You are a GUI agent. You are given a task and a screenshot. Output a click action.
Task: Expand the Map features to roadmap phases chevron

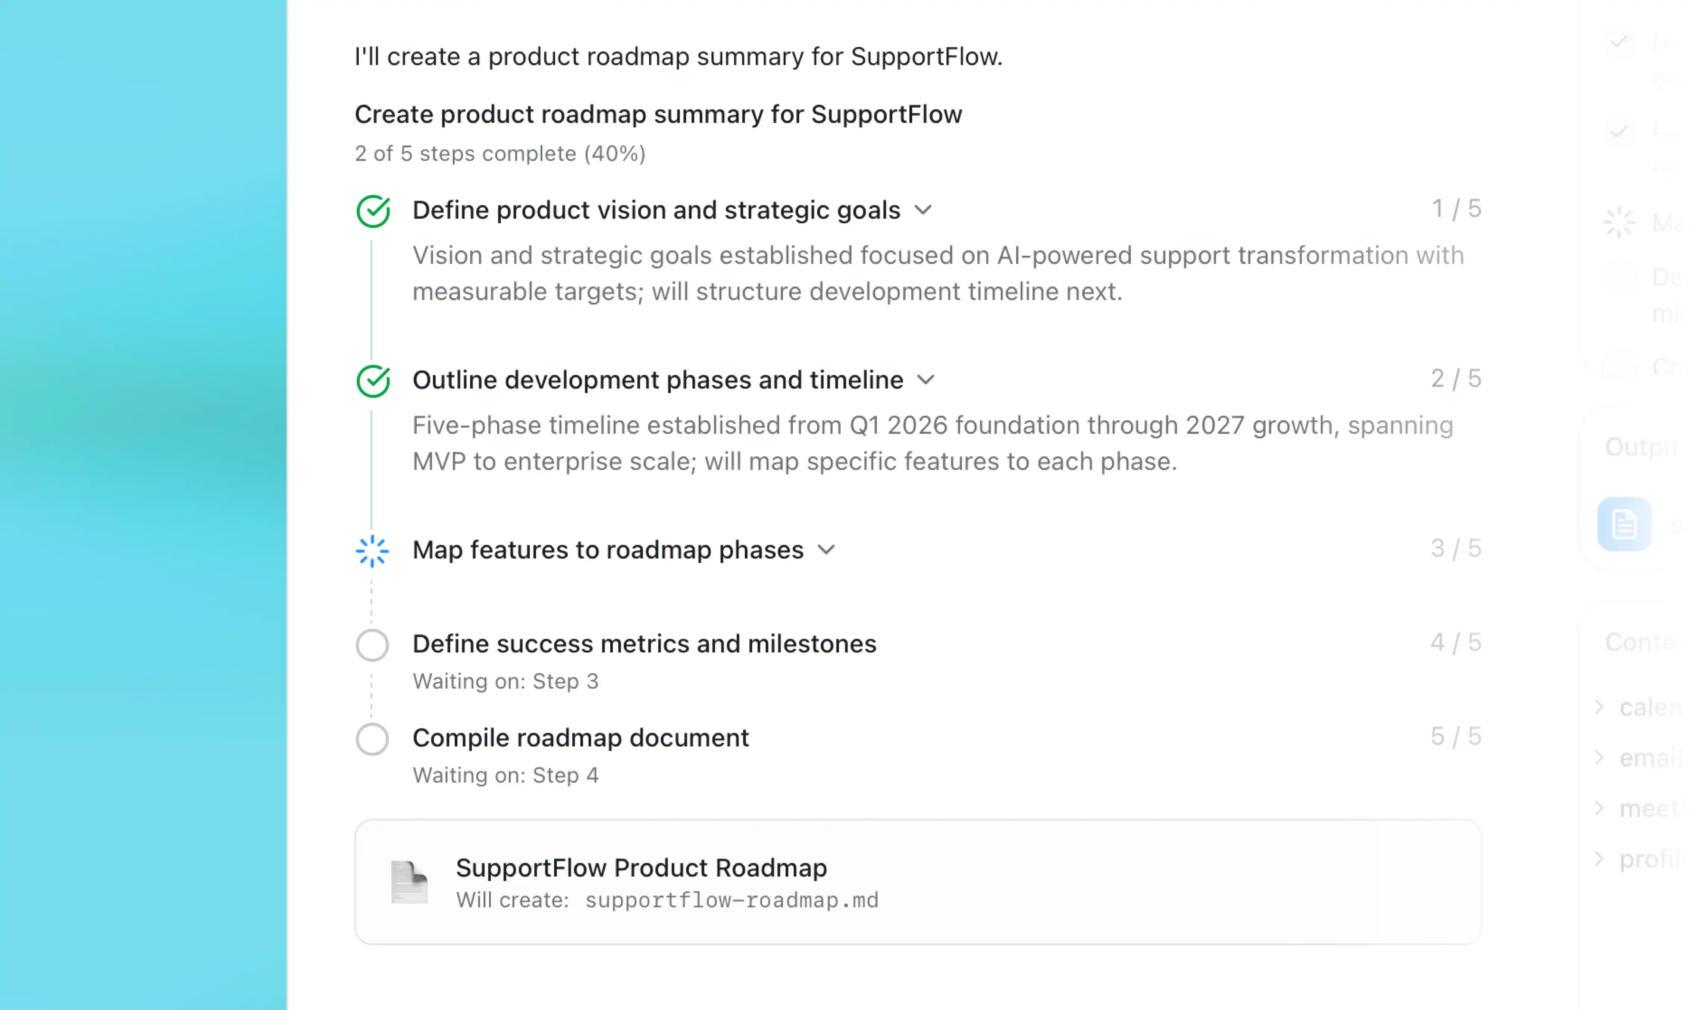click(x=826, y=549)
